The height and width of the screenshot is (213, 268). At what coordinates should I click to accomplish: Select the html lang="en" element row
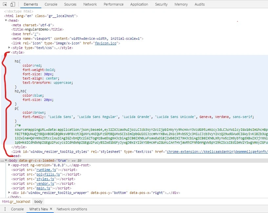point(41,16)
